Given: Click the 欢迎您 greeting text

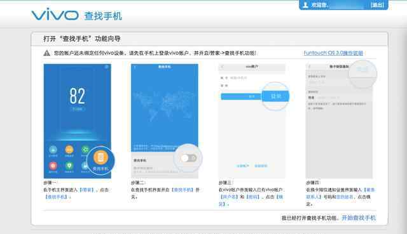Looking at the screenshot, I should 320,5.
